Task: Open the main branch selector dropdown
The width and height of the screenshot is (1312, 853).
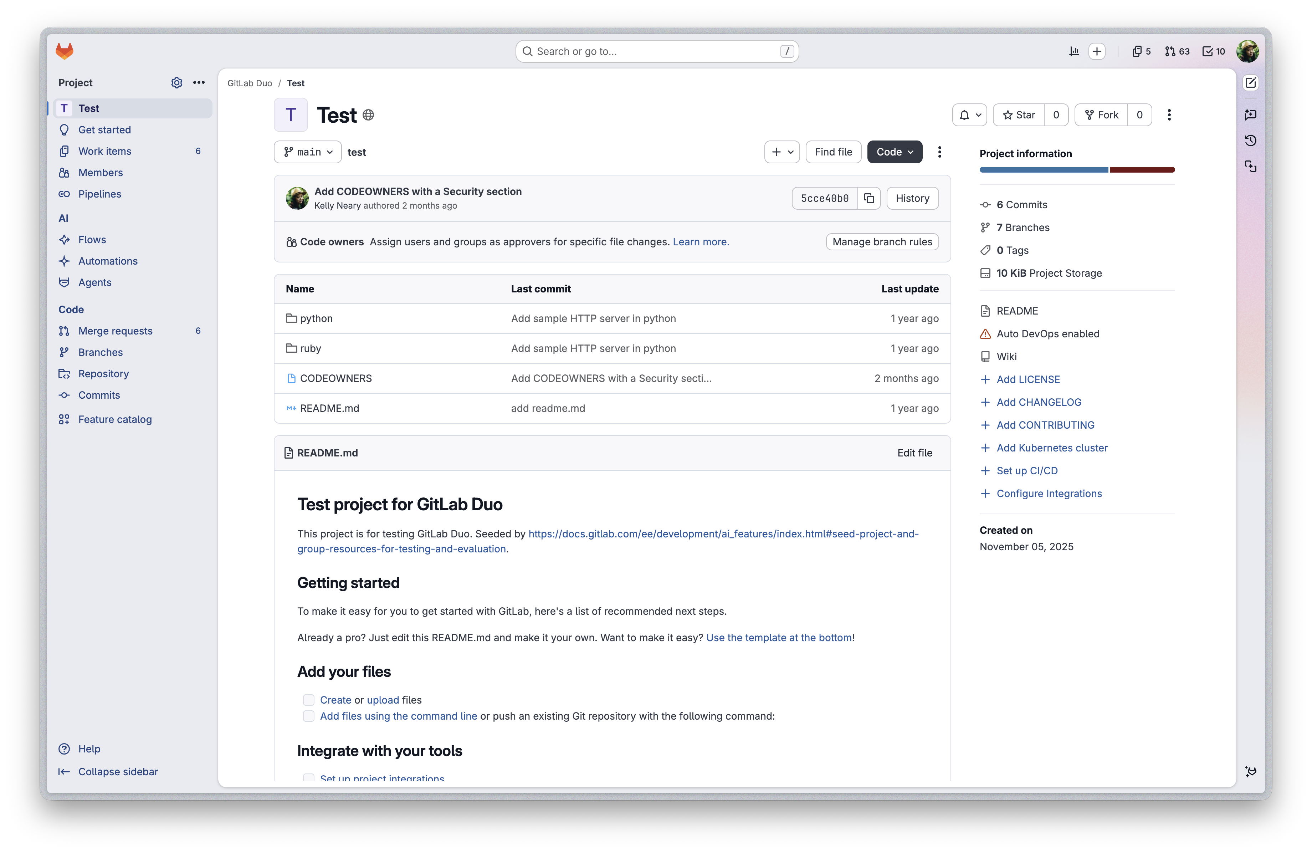Action: point(308,152)
